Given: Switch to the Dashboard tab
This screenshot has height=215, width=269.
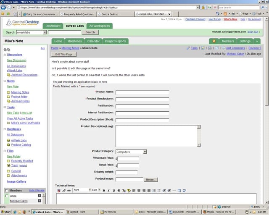Looking at the screenshot, I should coord(53,26).
